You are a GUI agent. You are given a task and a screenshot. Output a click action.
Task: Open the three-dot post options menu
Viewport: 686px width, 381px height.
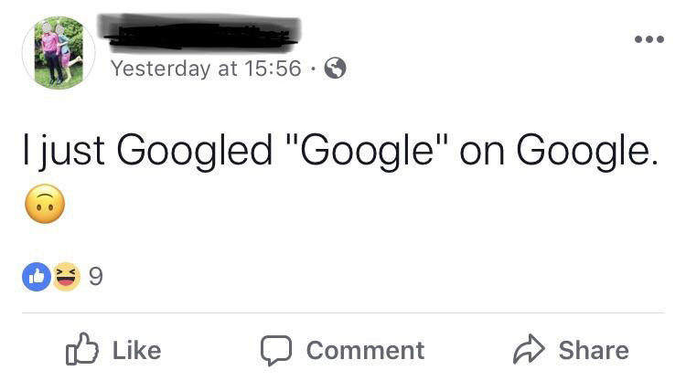648,41
